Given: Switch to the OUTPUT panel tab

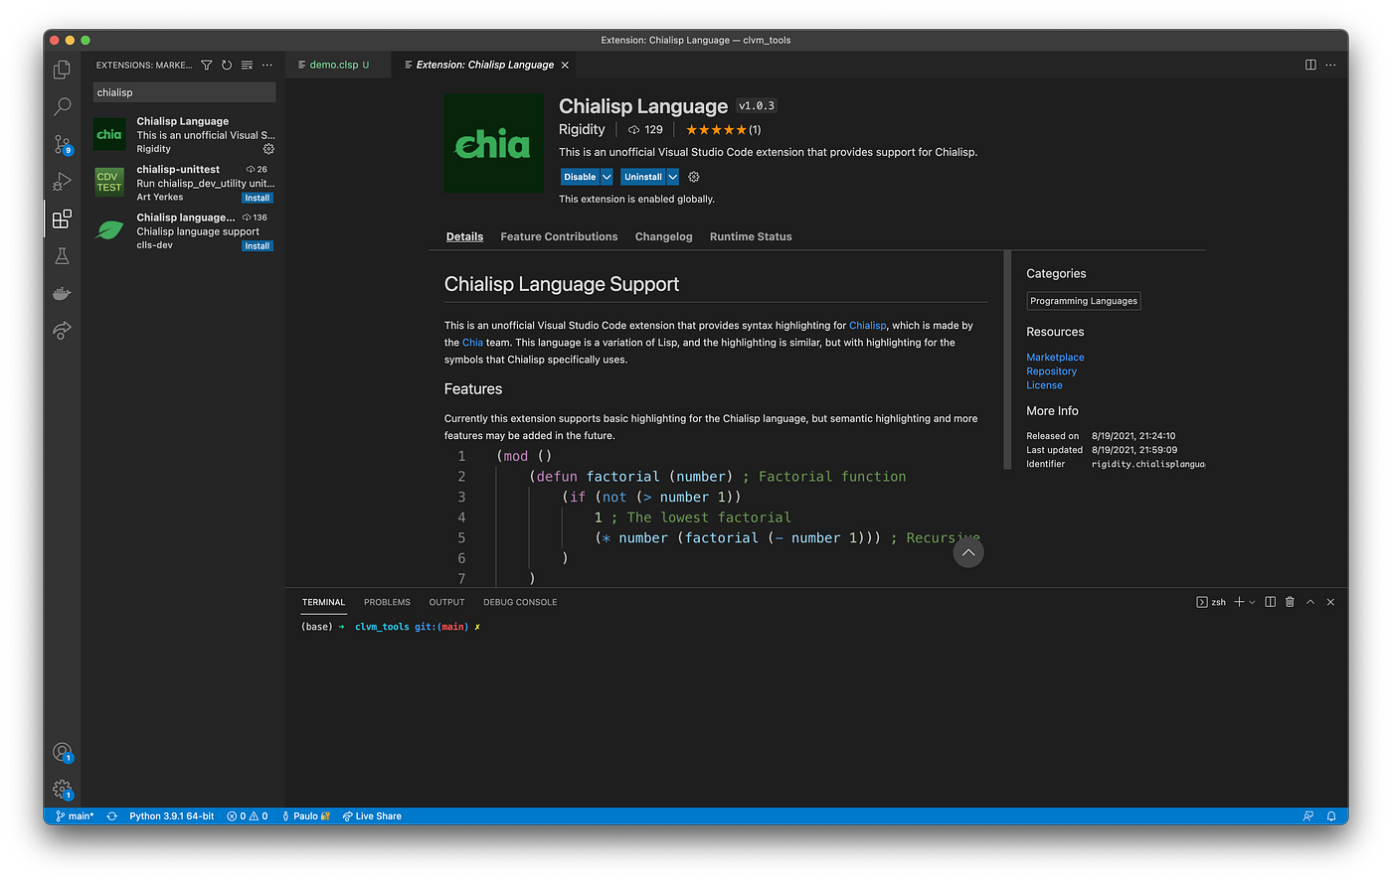Looking at the screenshot, I should point(446,602).
